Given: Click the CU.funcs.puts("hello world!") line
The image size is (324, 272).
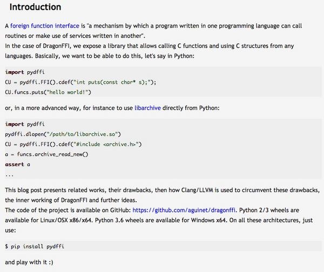Looking at the screenshot, I should 48,92.
